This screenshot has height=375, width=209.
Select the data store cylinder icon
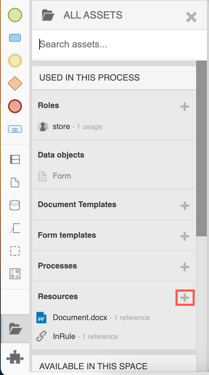pyautogui.click(x=15, y=205)
